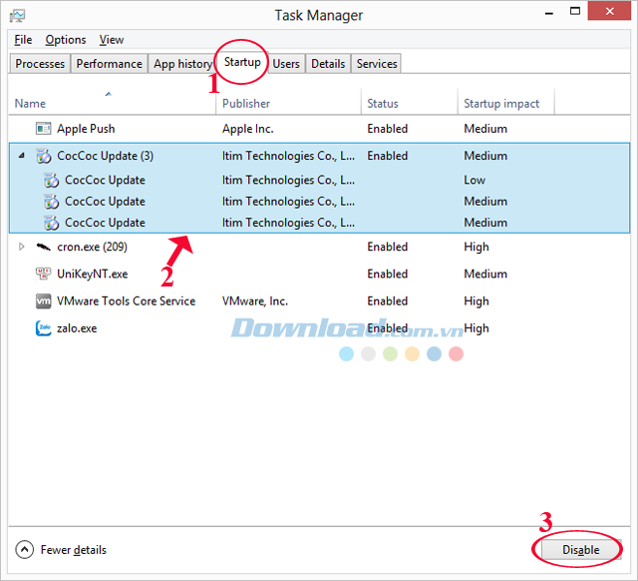Switch to the Processes tab
The width and height of the screenshot is (638, 581).
pos(41,64)
